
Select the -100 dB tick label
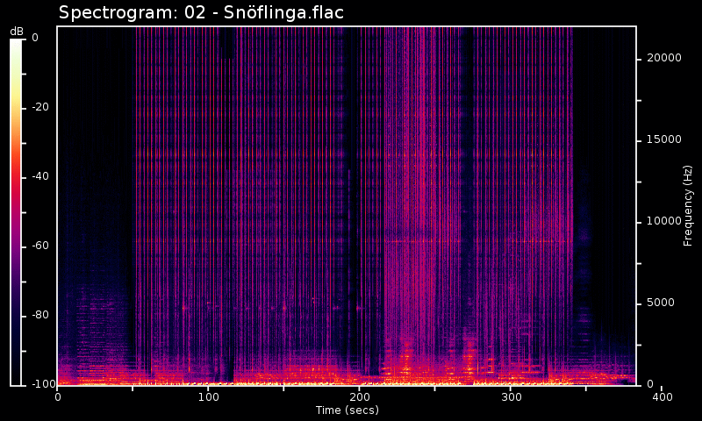coord(40,384)
